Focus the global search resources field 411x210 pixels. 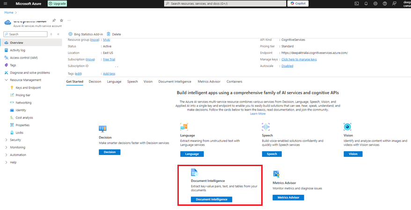(225, 4)
